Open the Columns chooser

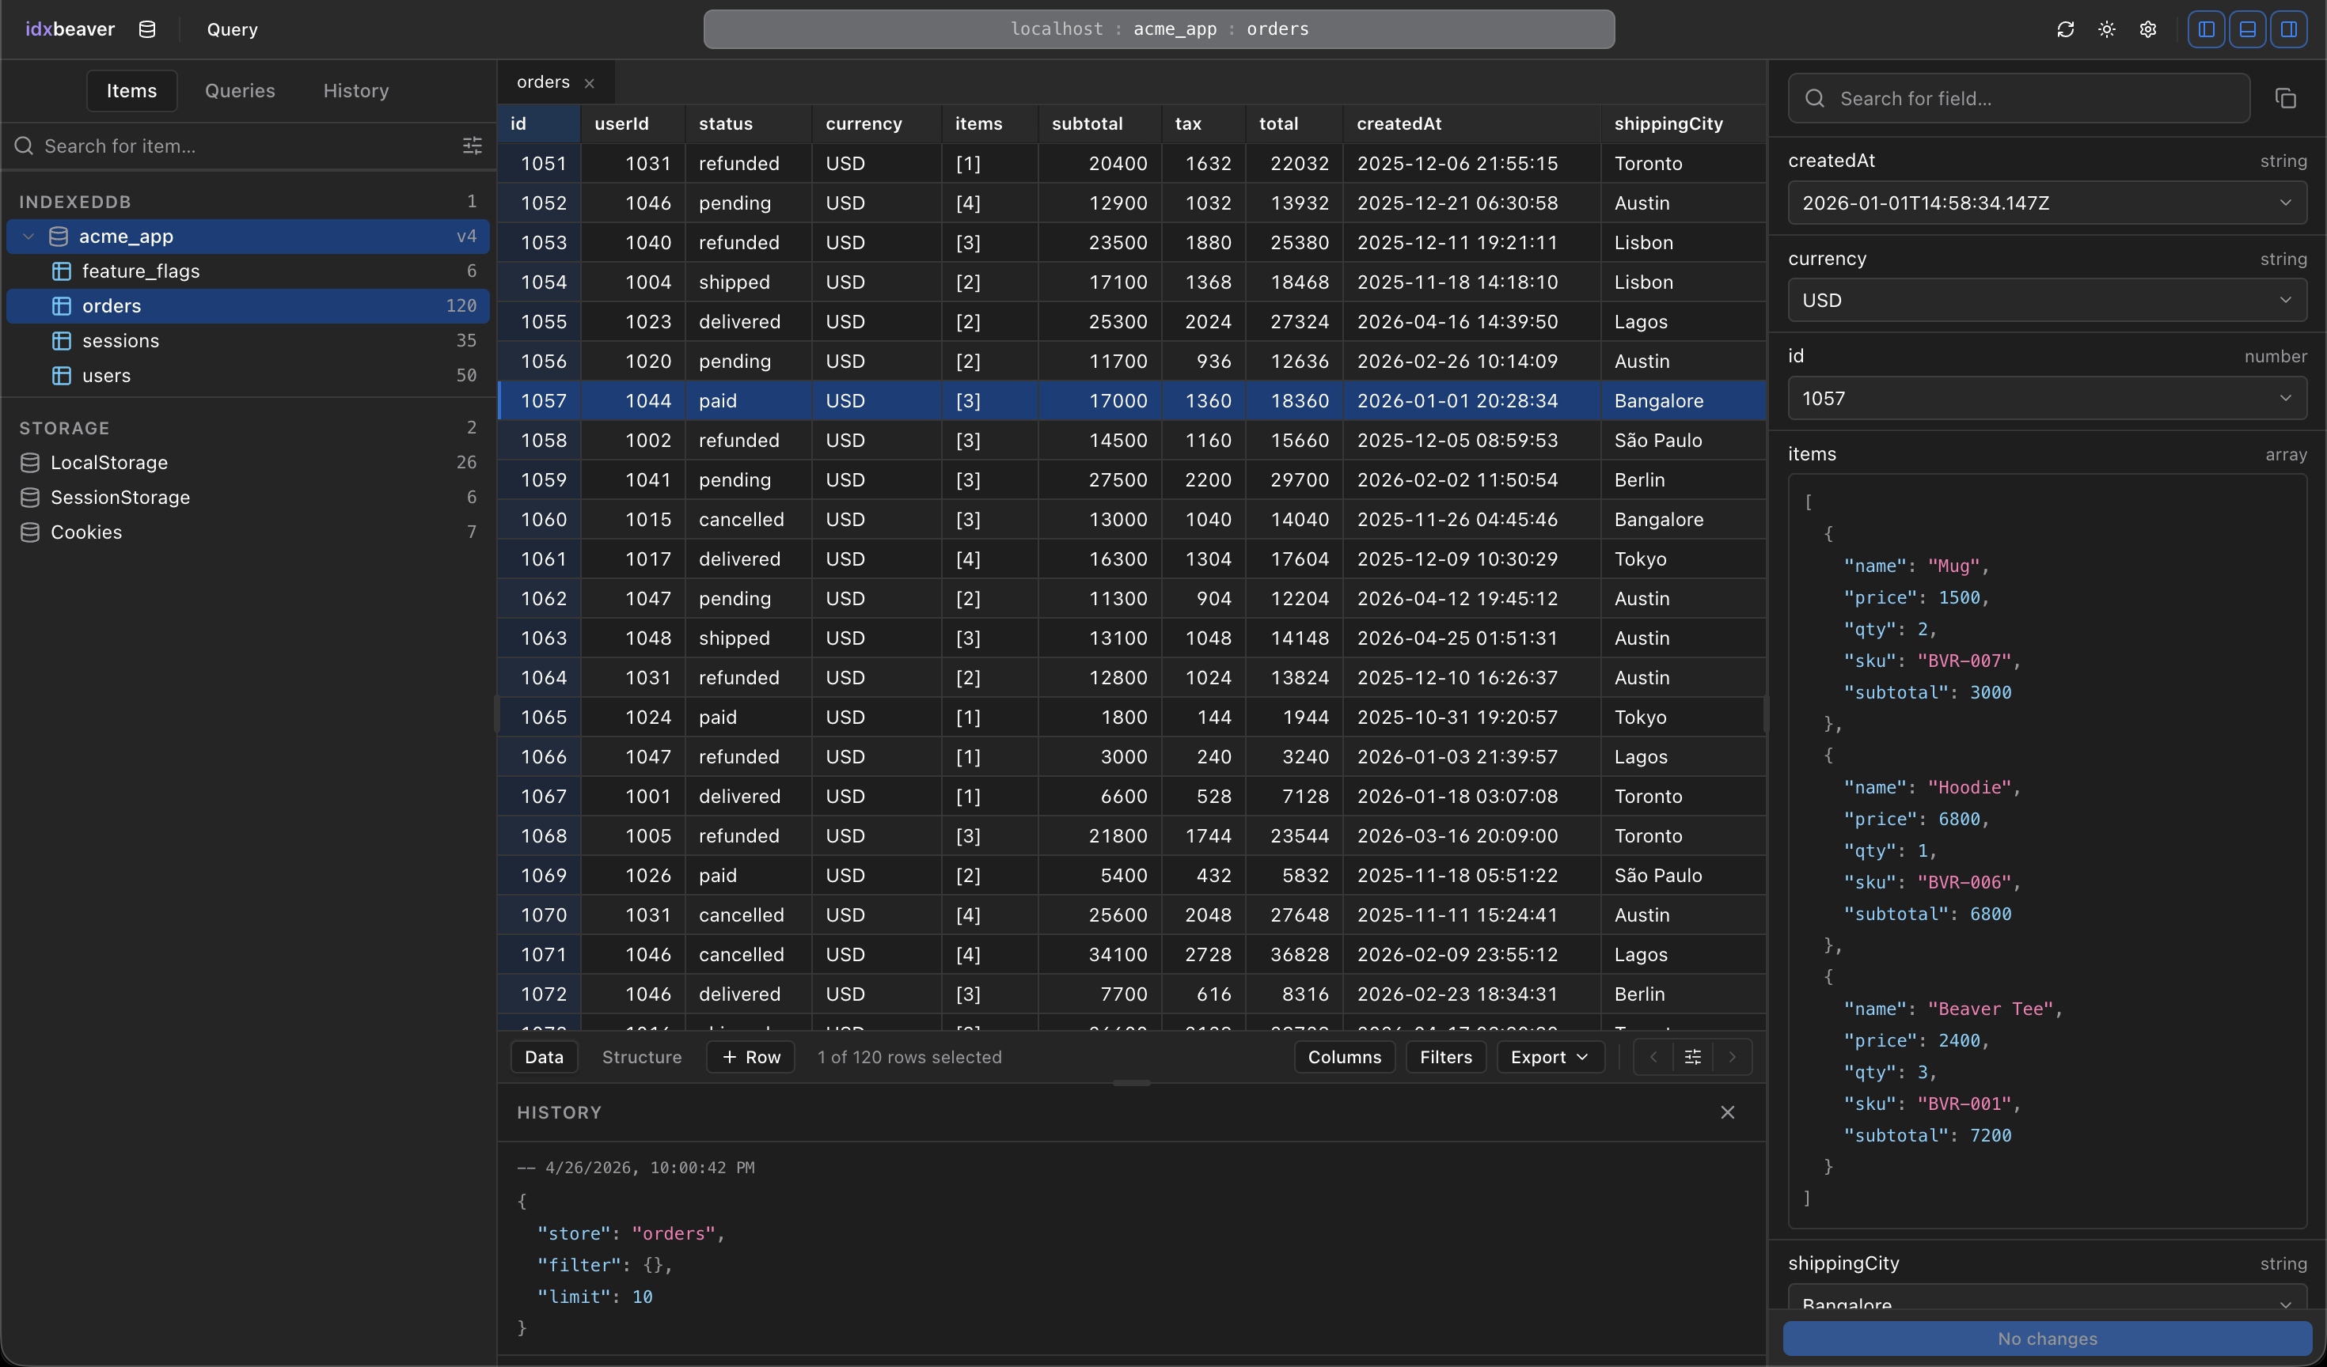point(1345,1057)
